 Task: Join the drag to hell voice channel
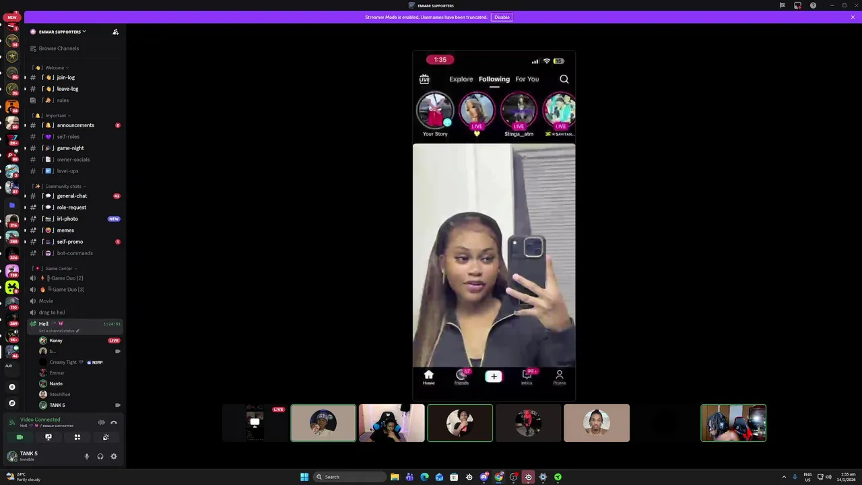coord(75,313)
